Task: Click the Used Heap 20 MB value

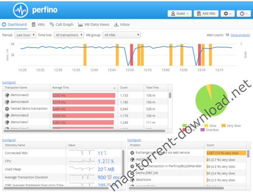Action: [x=106, y=169]
